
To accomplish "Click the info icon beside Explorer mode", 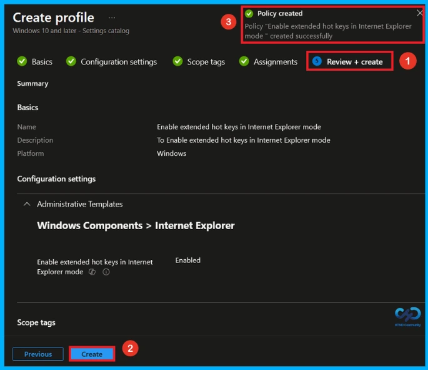I will coord(106,272).
